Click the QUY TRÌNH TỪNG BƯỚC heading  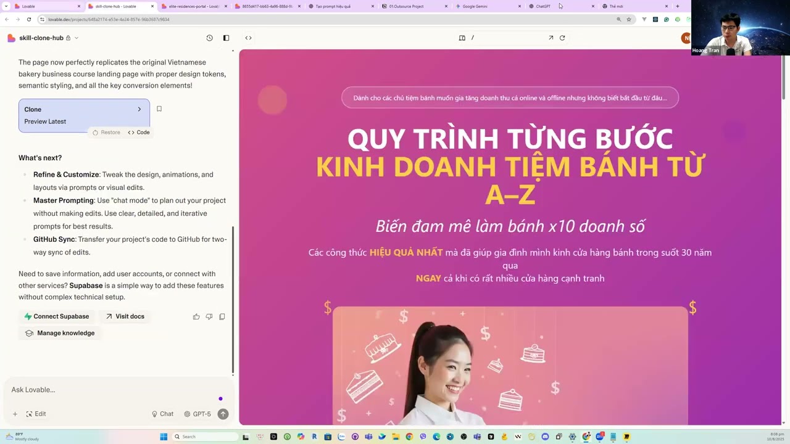click(510, 138)
